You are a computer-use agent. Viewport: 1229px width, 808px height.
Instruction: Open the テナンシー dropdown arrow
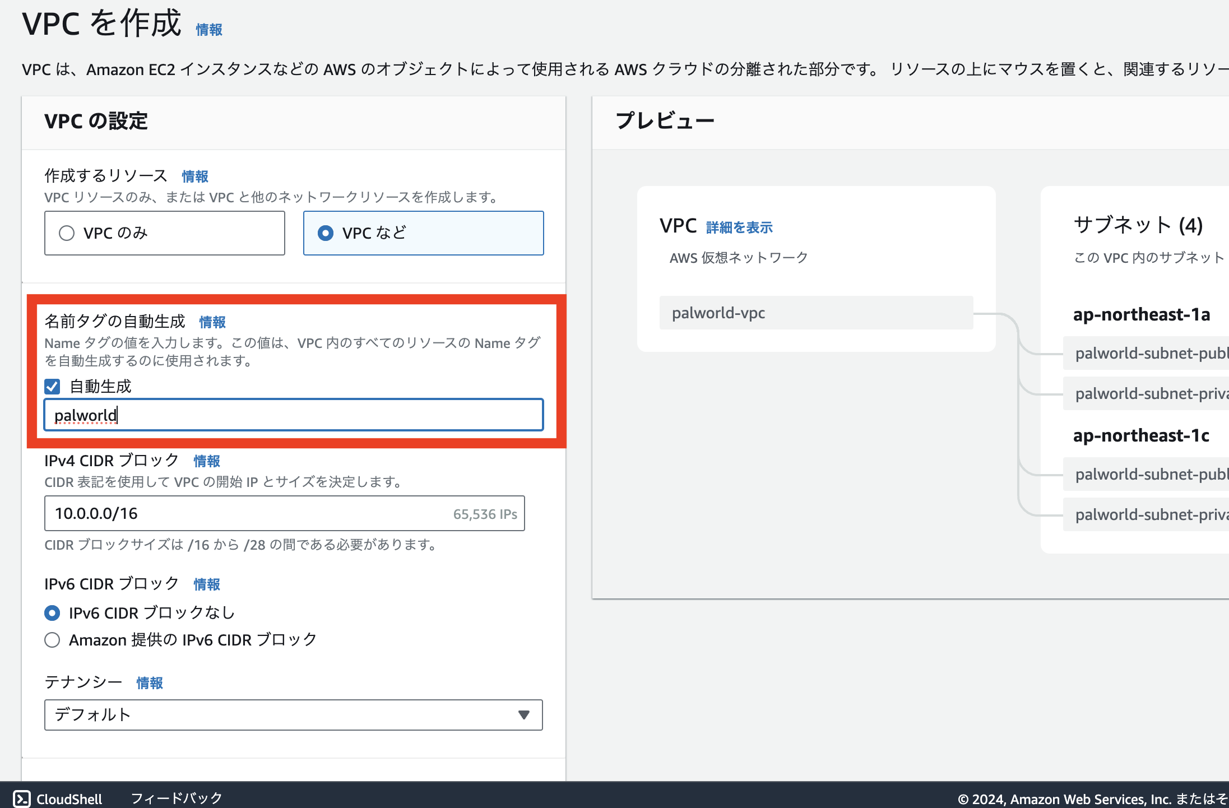click(523, 715)
